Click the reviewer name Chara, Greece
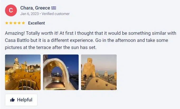Viewport: 180px width, 109px height. pyautogui.click(x=35, y=8)
